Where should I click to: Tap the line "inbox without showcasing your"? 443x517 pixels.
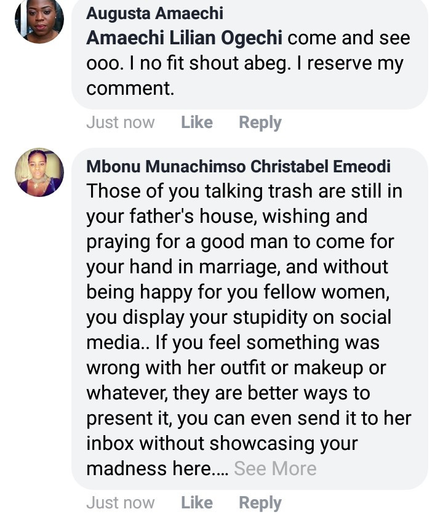pos(221,444)
